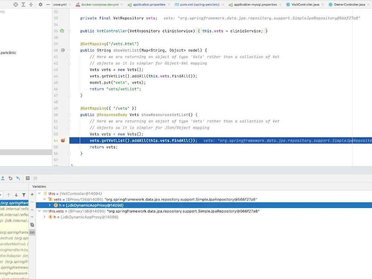This screenshot has height=279, width=372.
Task: Add a new watch with plus icon
Action: (32, 195)
